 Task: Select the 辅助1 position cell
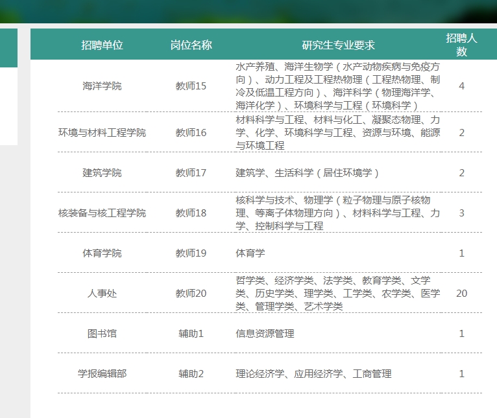[191, 334]
